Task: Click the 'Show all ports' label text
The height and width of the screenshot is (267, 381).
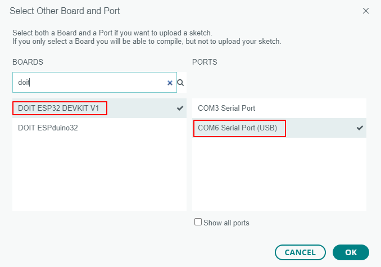Action: [x=226, y=223]
